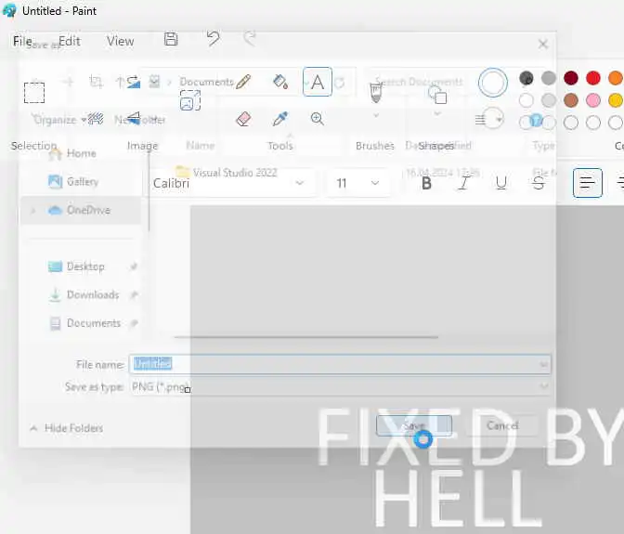Expand the OneDrive tree node
The width and height of the screenshot is (624, 534).
tap(33, 210)
